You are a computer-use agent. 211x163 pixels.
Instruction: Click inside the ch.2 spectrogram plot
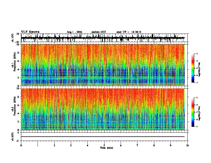tap(103, 109)
